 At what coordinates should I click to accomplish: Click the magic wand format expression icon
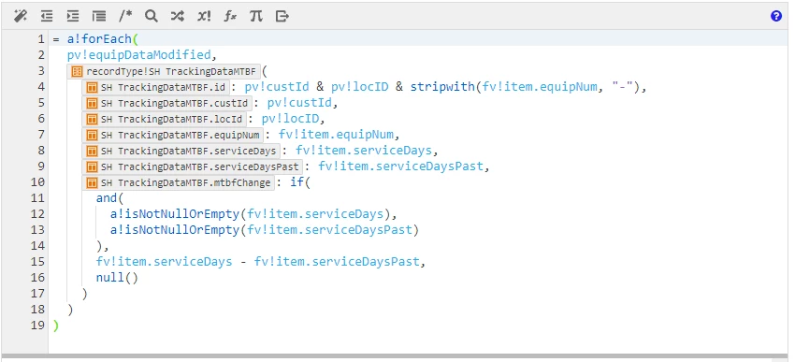(20, 16)
